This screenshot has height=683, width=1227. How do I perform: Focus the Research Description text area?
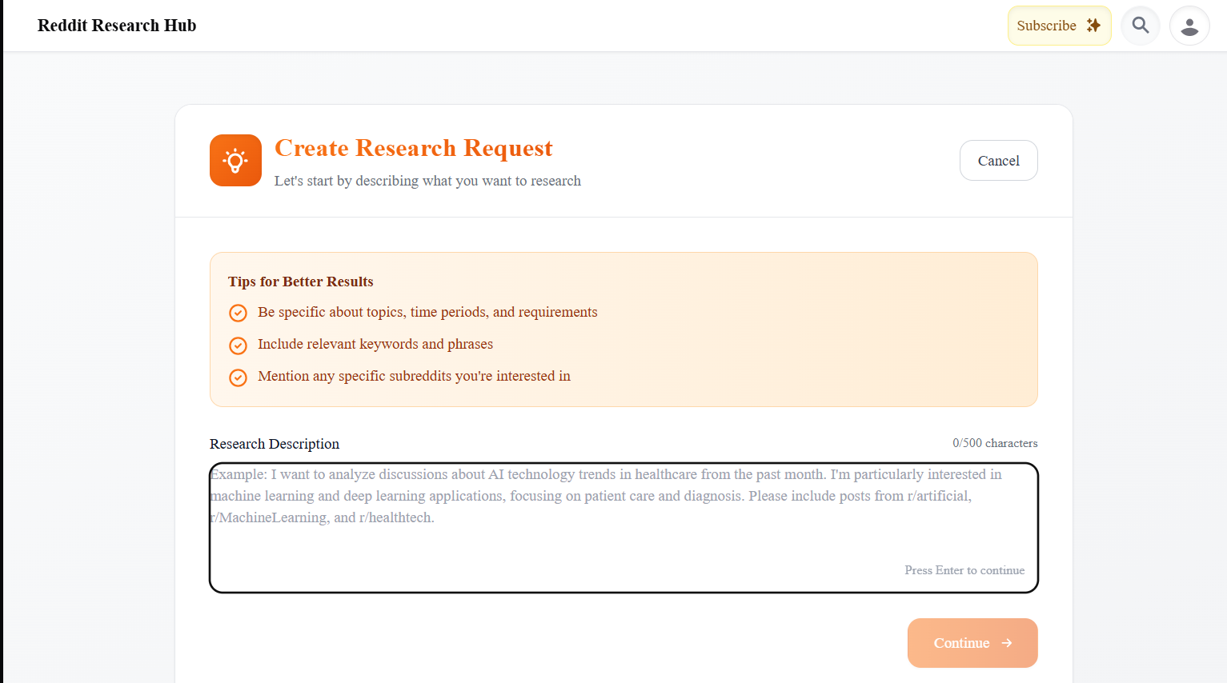coord(624,528)
